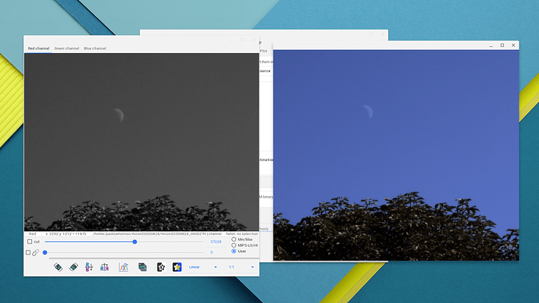Click the false color star icon
The width and height of the screenshot is (539, 303).
pyautogui.click(x=177, y=267)
